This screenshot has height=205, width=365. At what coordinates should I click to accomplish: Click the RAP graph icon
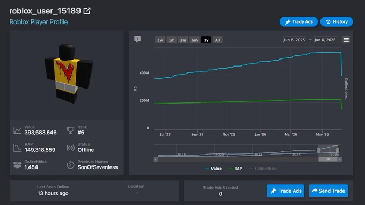click(18, 148)
